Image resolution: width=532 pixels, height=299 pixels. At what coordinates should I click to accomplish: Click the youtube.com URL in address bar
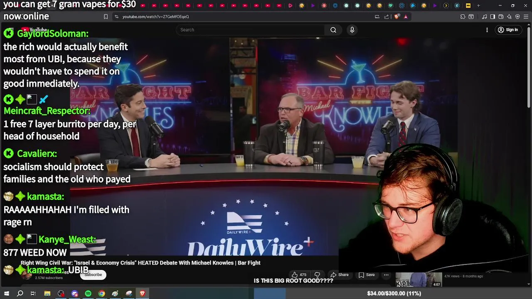pyautogui.click(x=155, y=17)
